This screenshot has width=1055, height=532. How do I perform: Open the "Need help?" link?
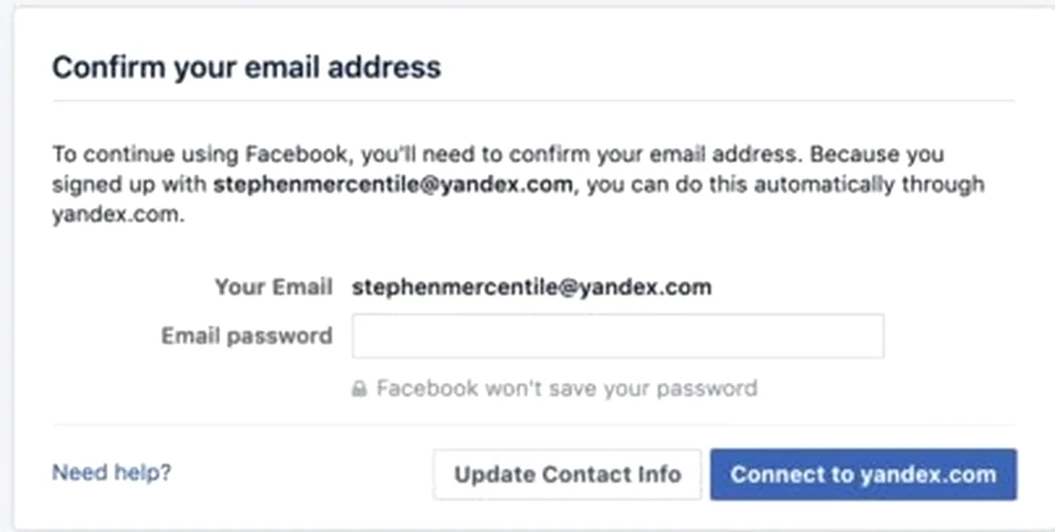[x=111, y=473]
